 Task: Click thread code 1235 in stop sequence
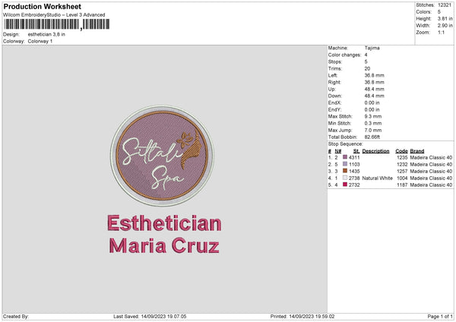pos(402,157)
